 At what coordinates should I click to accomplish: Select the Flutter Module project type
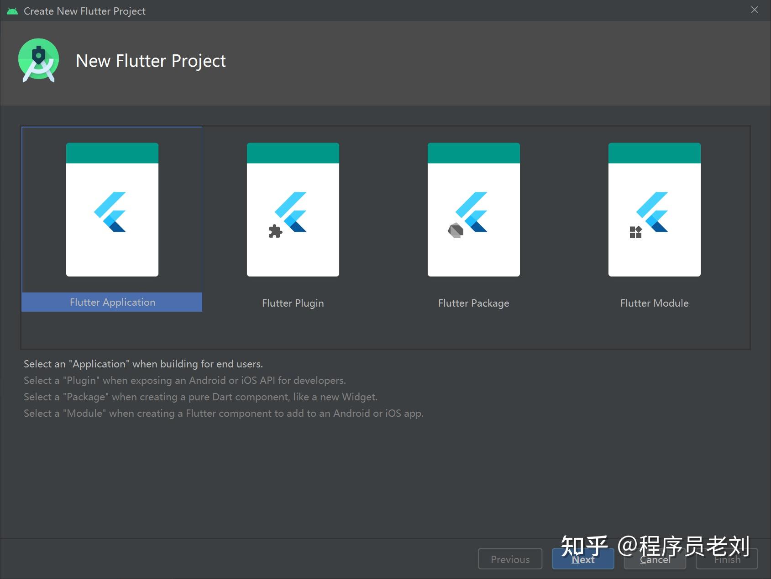coord(654,210)
